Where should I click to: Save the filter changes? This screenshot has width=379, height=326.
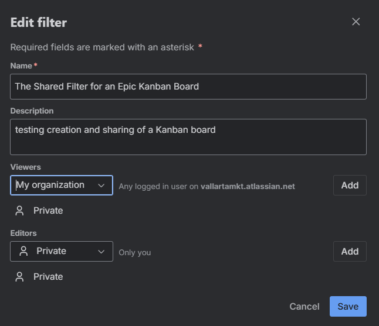348,307
